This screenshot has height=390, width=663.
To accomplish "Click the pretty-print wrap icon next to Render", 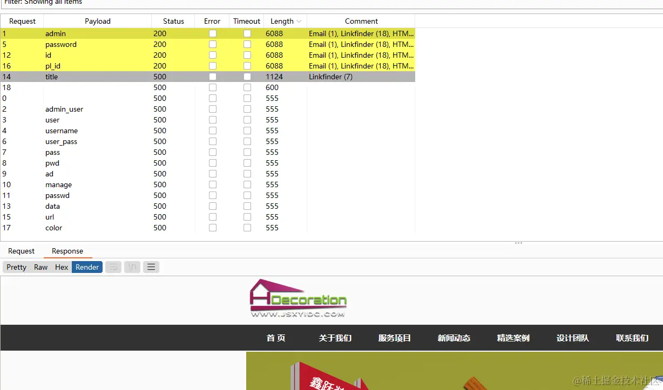I will (113, 266).
